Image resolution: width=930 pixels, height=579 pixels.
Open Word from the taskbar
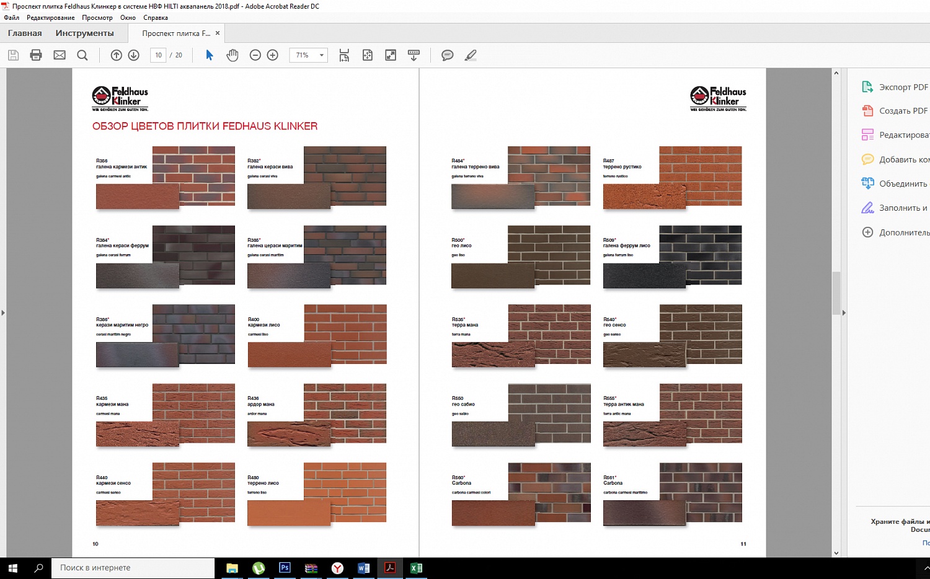pyautogui.click(x=364, y=568)
